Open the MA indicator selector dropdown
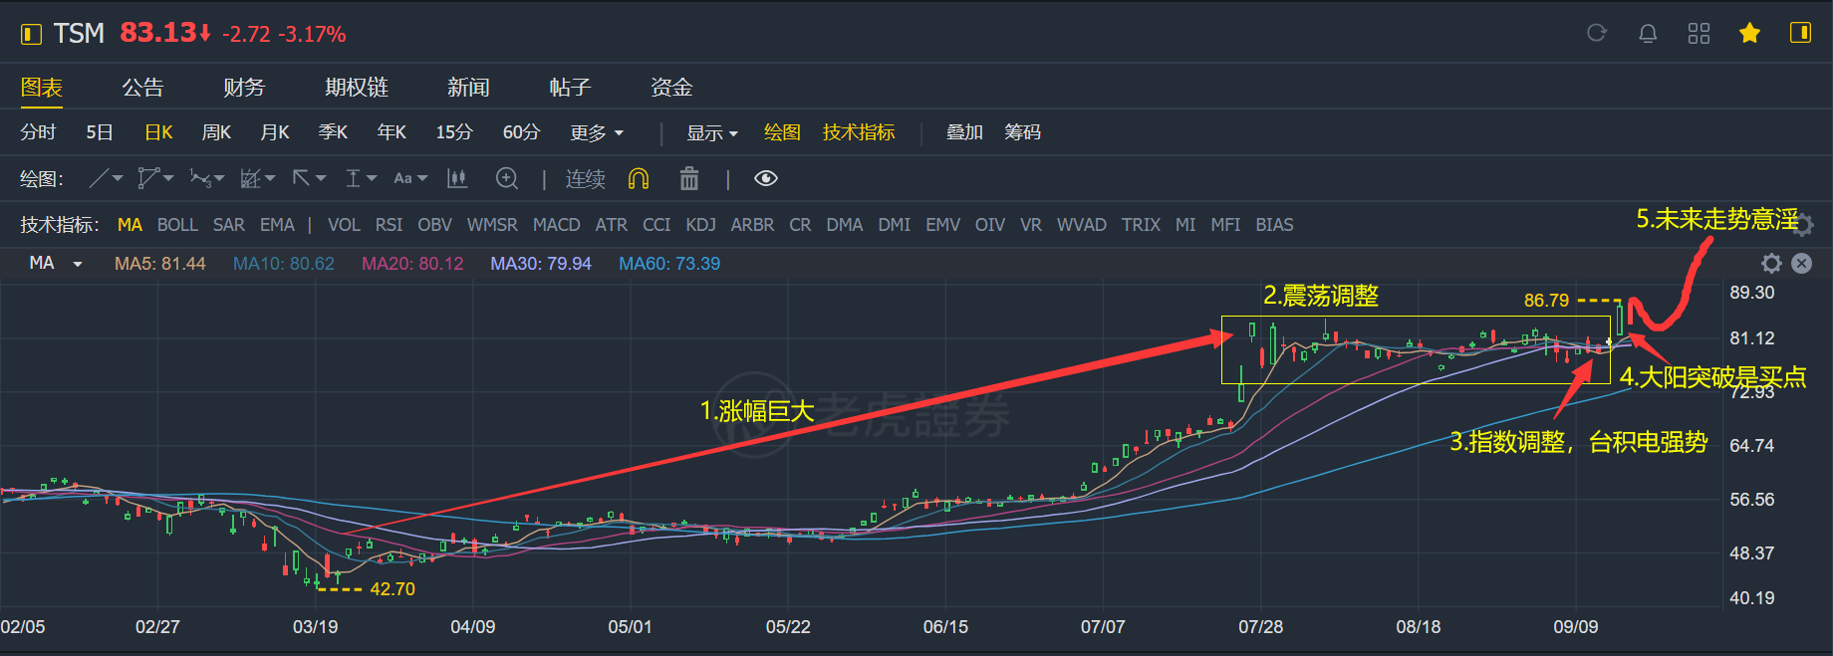 77,264
